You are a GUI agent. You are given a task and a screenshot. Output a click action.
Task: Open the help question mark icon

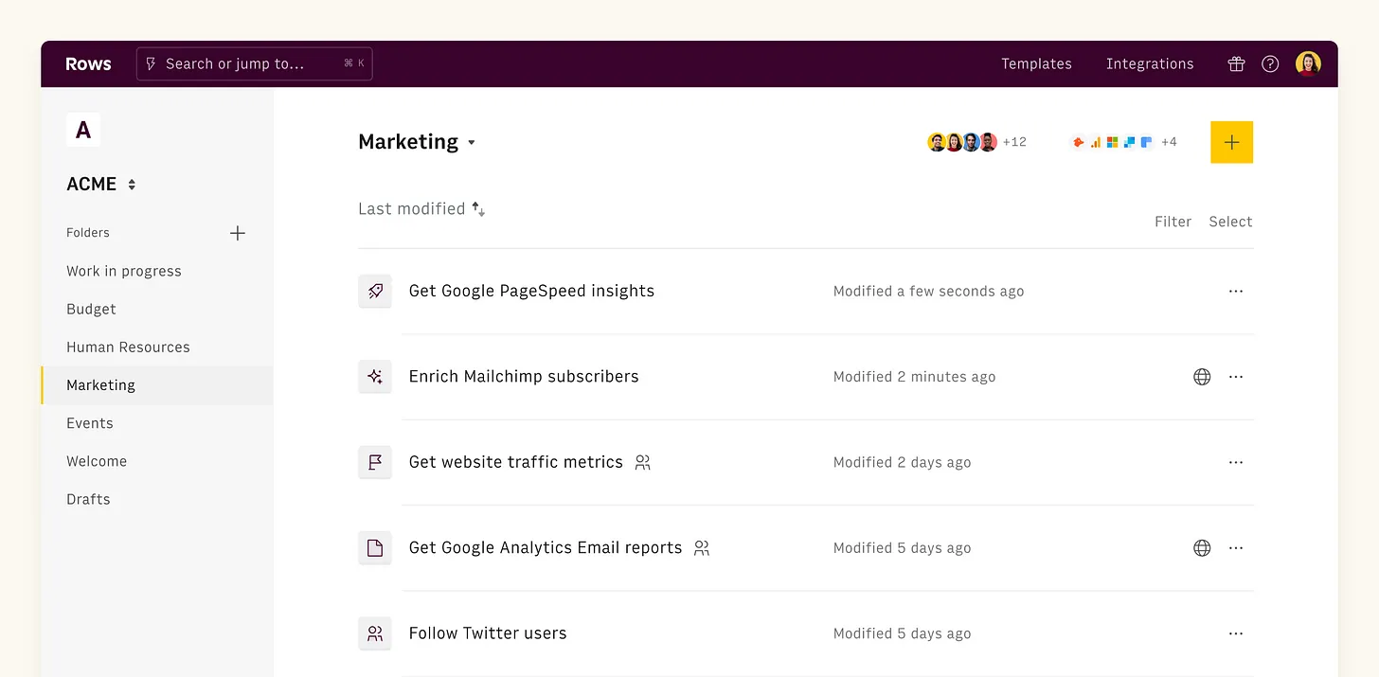(1270, 64)
